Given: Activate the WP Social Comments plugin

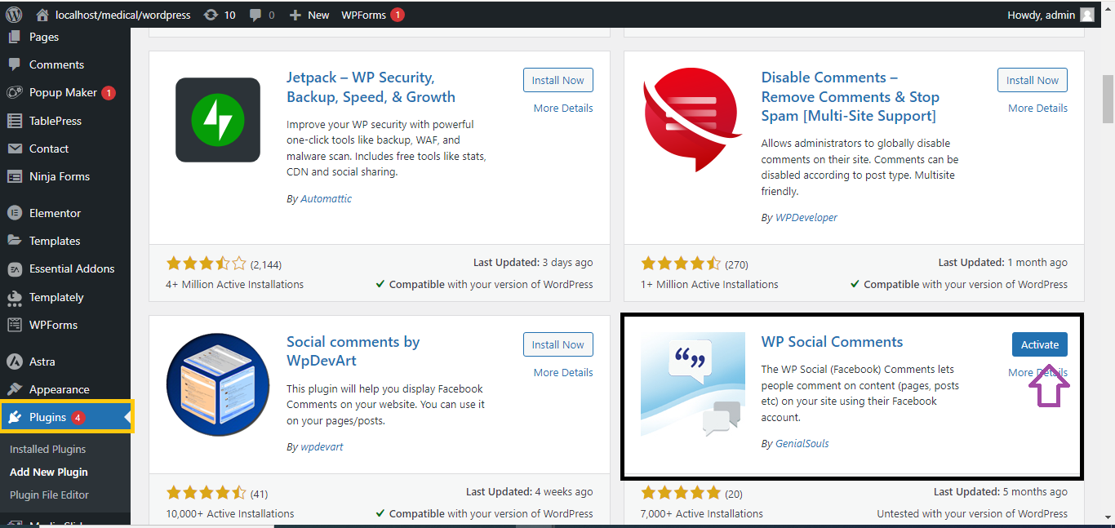Looking at the screenshot, I should 1039,344.
